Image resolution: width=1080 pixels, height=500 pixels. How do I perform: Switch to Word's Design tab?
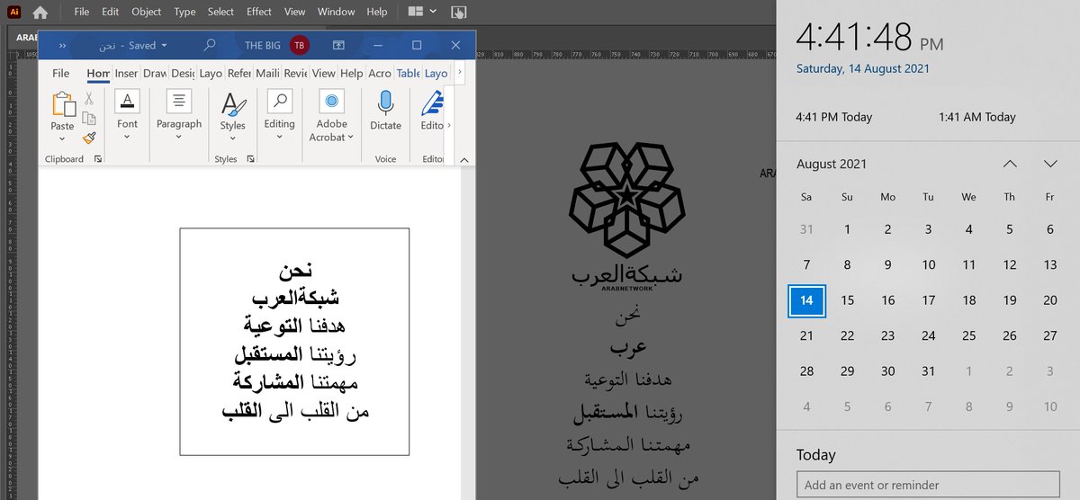pyautogui.click(x=182, y=74)
